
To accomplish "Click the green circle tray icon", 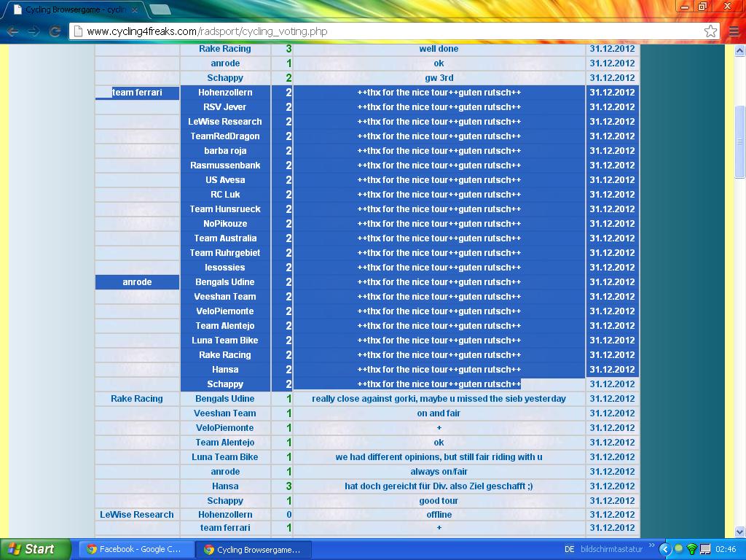I will click(x=678, y=548).
